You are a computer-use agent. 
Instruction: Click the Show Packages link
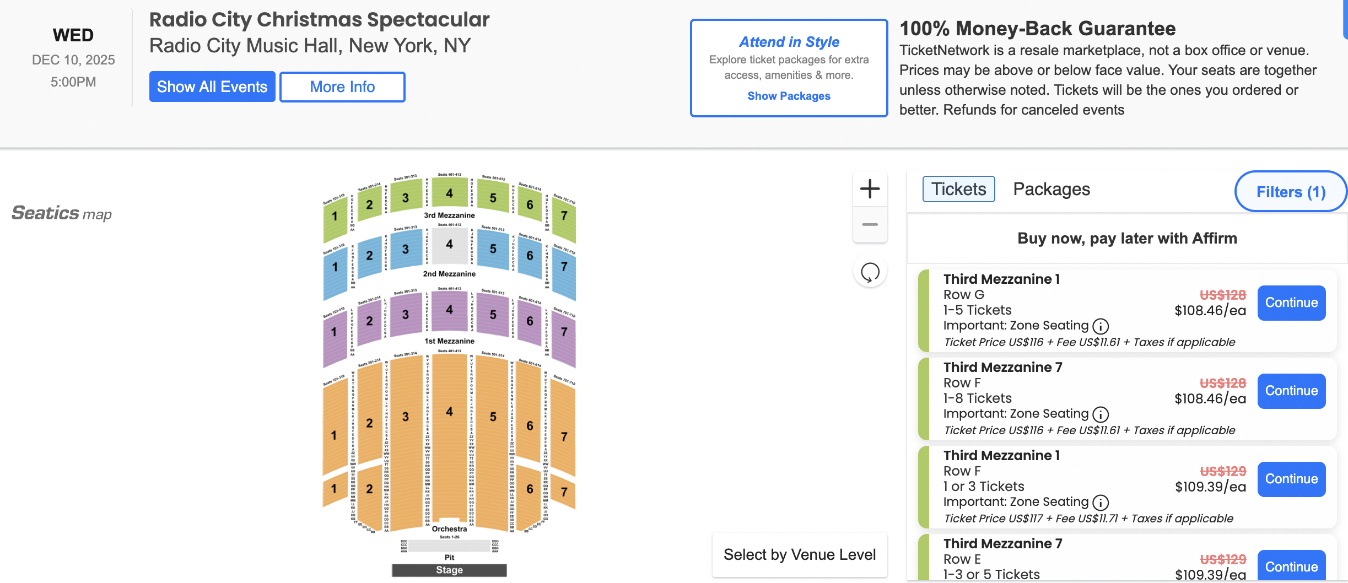point(789,95)
